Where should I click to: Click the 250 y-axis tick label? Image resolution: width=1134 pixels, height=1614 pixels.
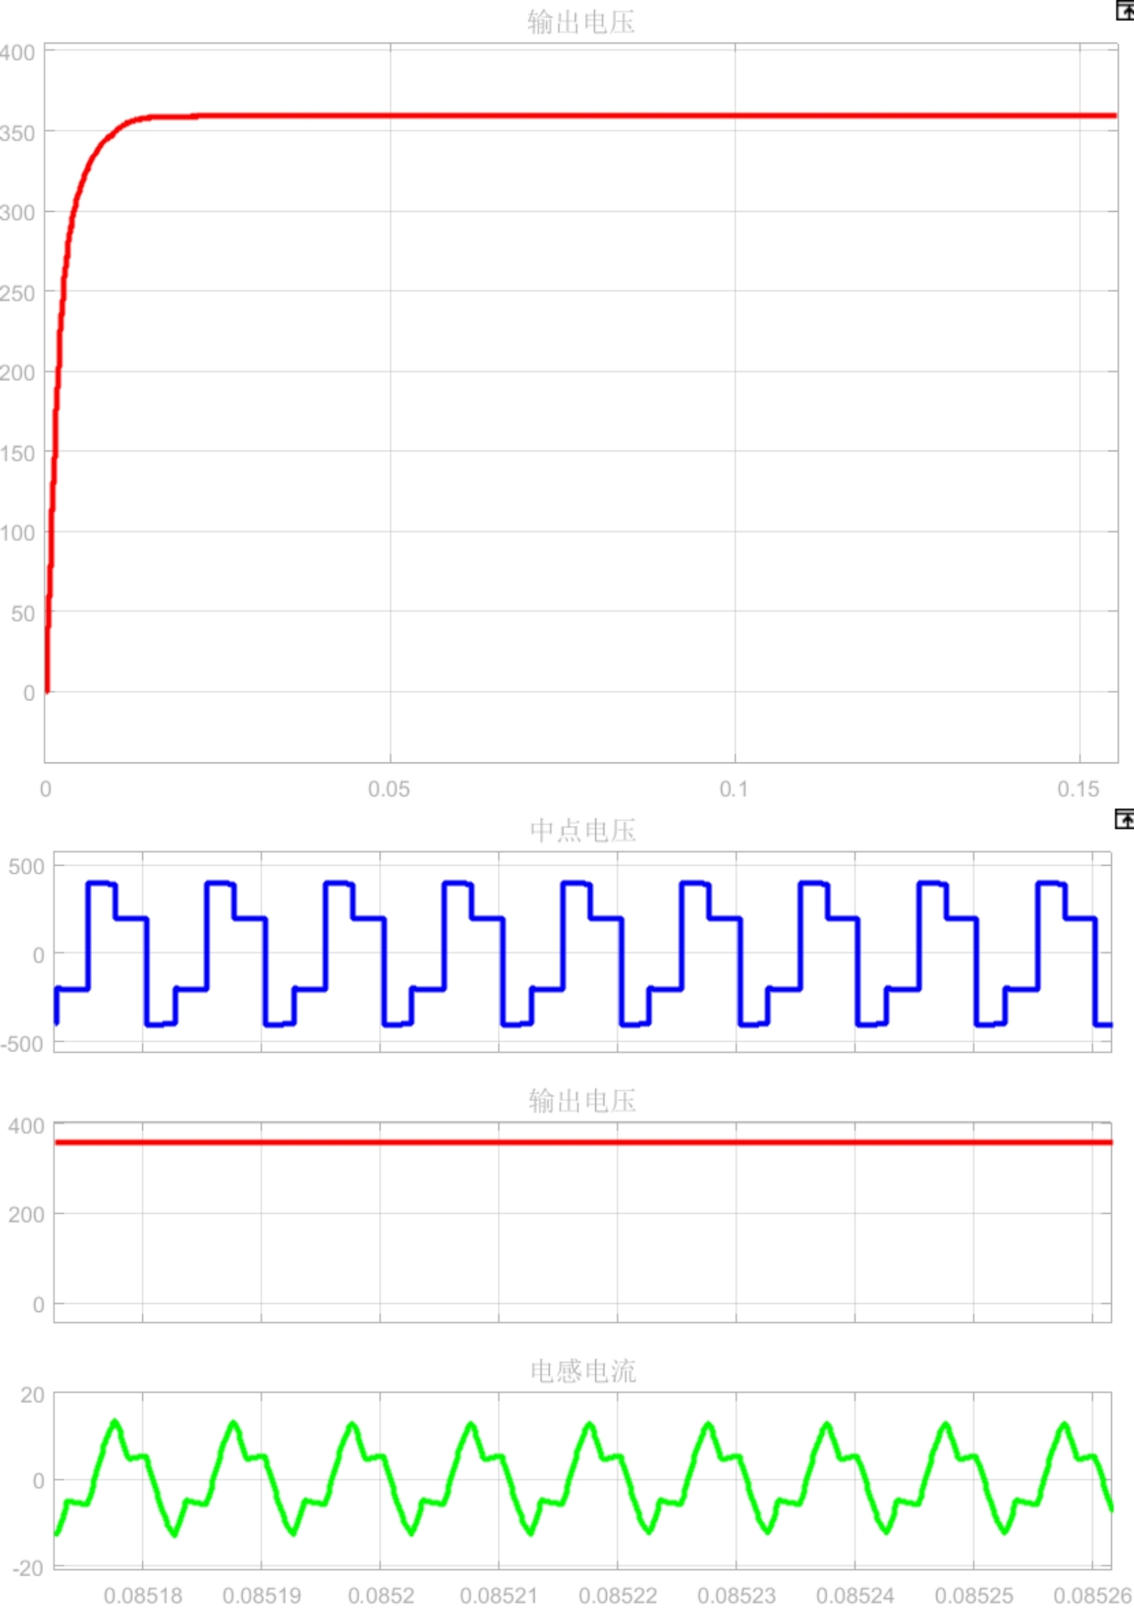coord(18,293)
